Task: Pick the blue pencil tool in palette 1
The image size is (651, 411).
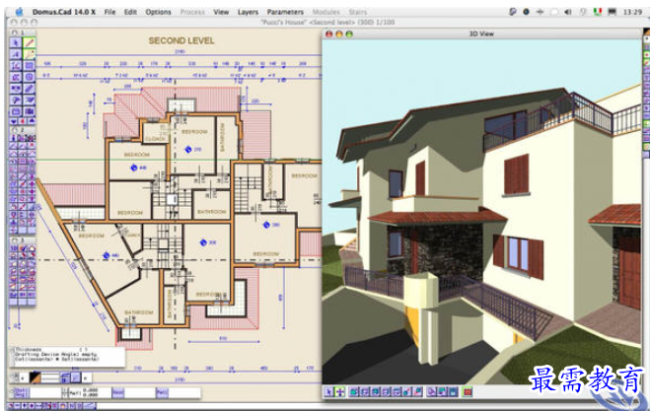Action: [x=29, y=89]
